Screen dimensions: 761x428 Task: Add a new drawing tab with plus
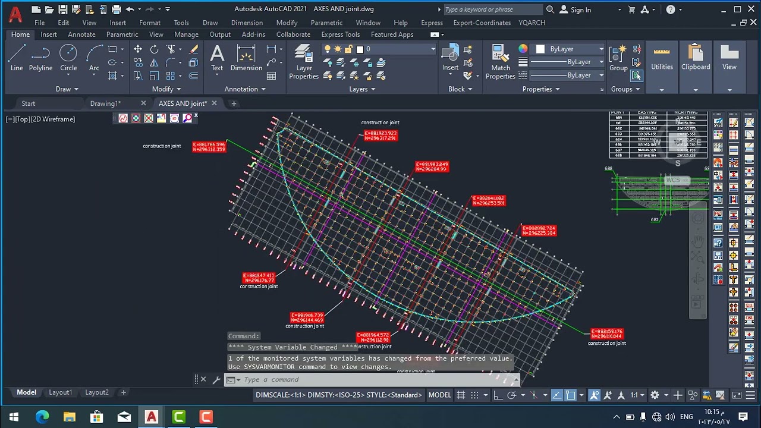[x=234, y=103]
